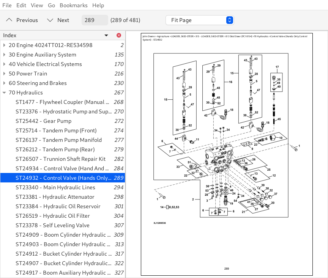328x278 pixels.
Task: Advance to next page using Next arrow
Action: tap(58, 20)
